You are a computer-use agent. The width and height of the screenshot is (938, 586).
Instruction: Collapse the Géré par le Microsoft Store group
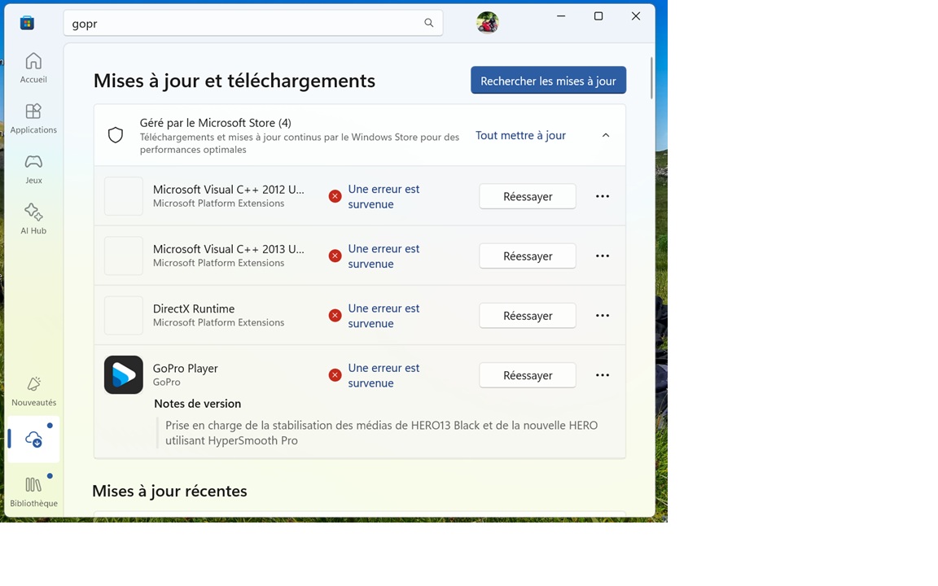coord(606,135)
